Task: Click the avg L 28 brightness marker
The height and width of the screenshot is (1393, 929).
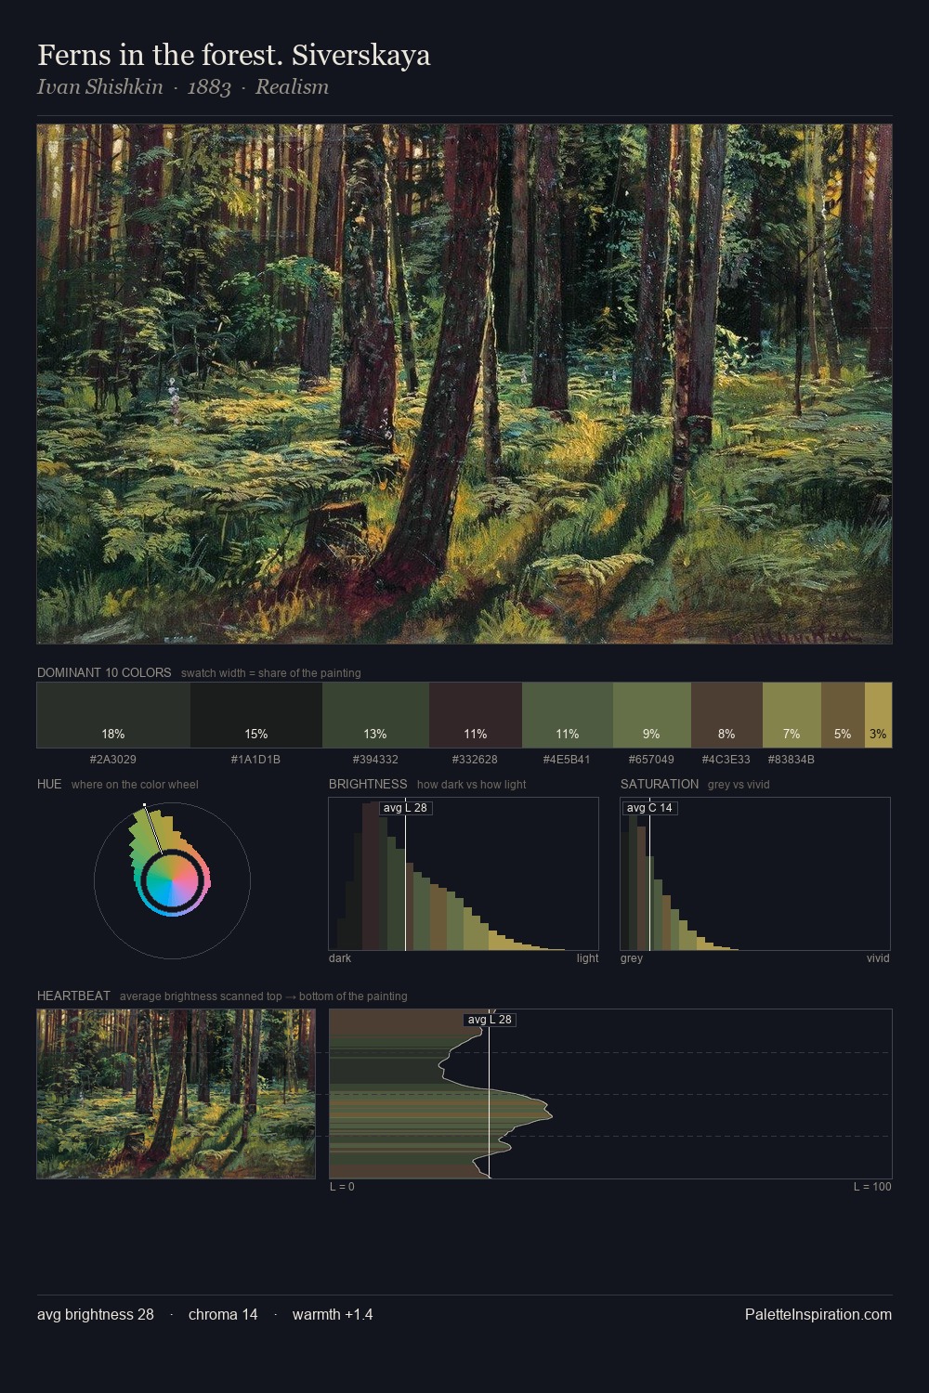Action: coord(406,808)
